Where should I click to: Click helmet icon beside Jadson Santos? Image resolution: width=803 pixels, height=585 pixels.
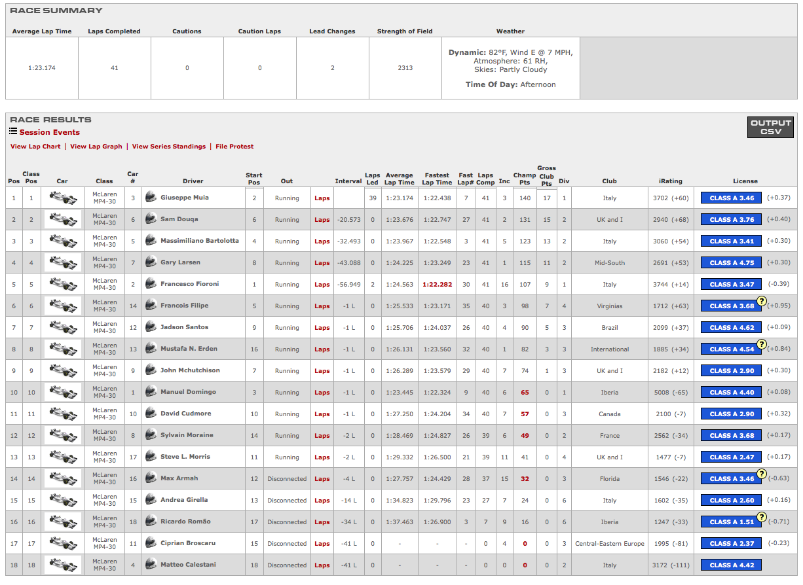click(x=151, y=327)
